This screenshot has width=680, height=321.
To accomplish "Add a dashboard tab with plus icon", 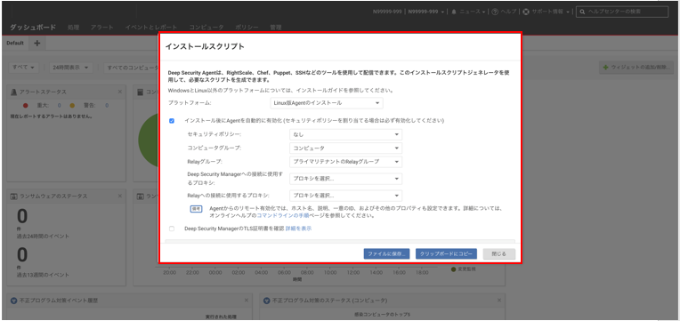I will (36, 43).
